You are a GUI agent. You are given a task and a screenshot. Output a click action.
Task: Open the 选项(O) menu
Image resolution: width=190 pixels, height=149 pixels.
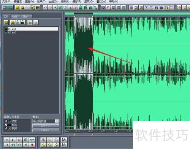[89, 2]
